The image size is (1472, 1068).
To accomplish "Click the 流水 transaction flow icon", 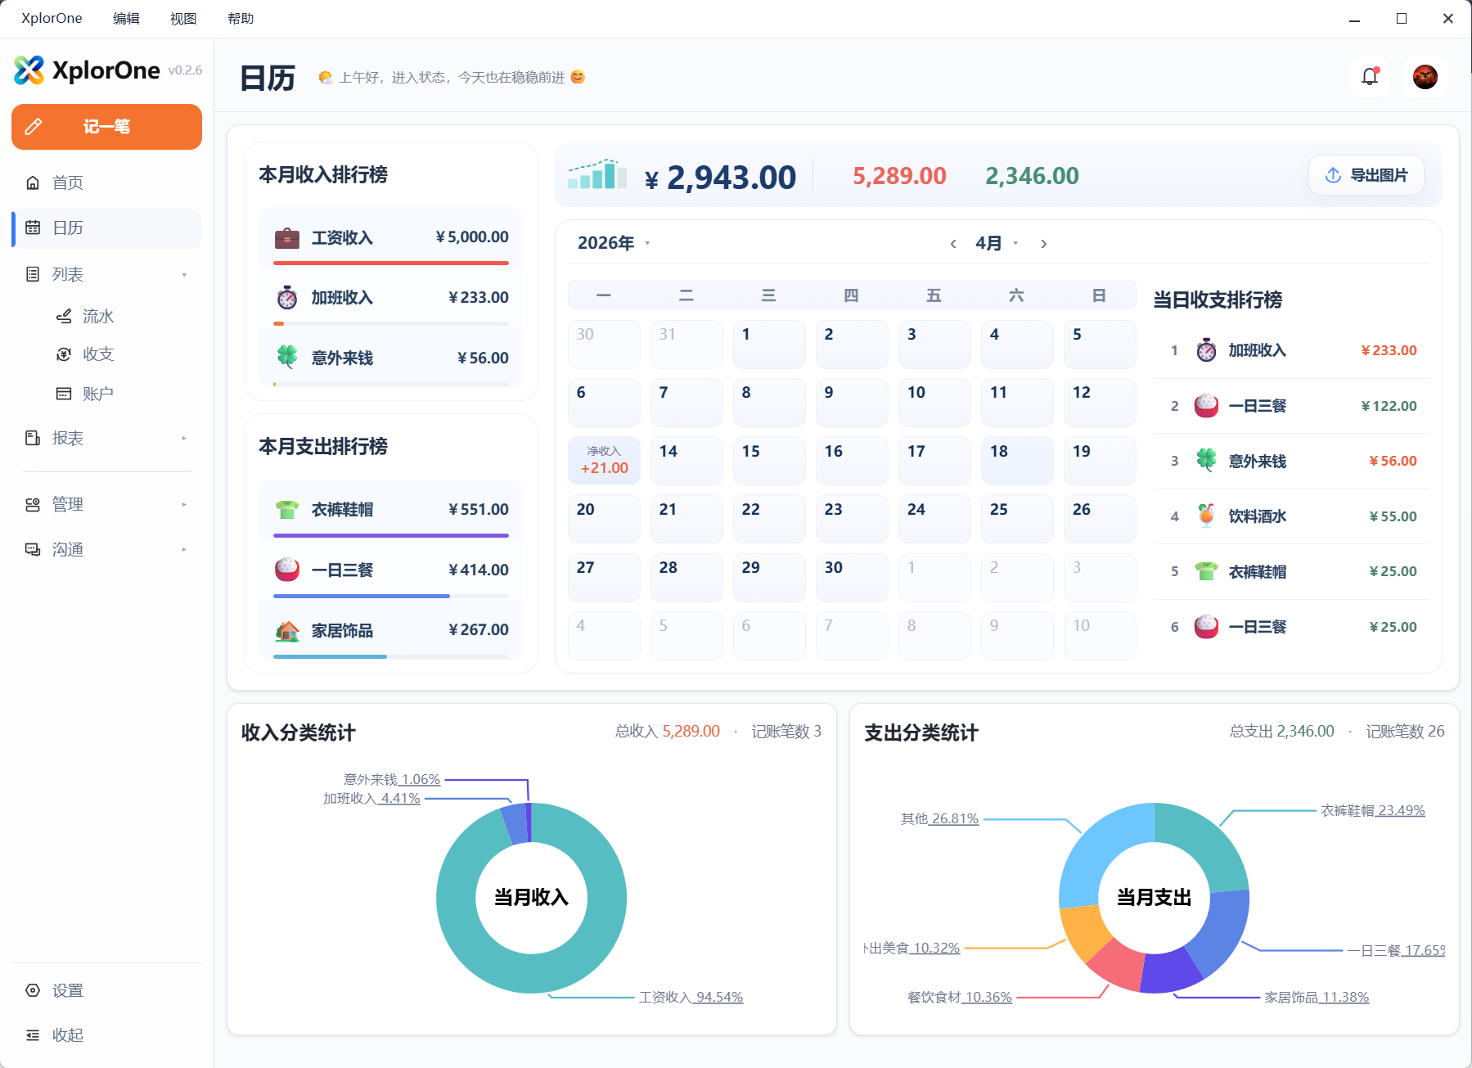I will (x=65, y=316).
